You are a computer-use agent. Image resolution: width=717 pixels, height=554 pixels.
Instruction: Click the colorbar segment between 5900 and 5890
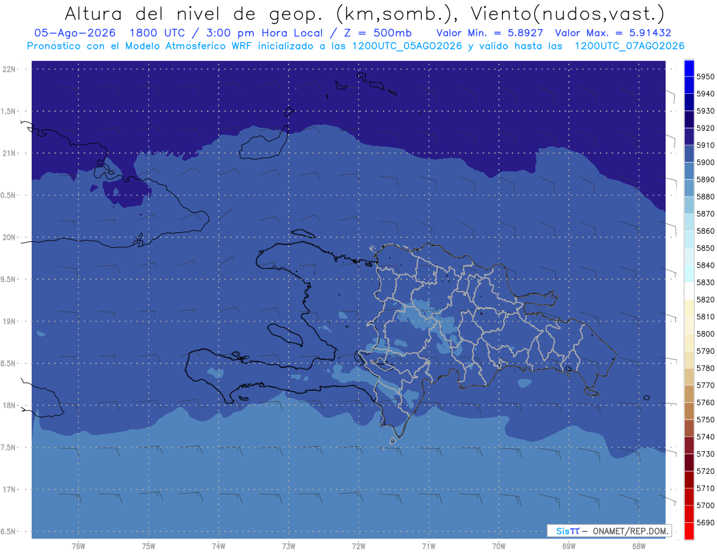(x=689, y=171)
